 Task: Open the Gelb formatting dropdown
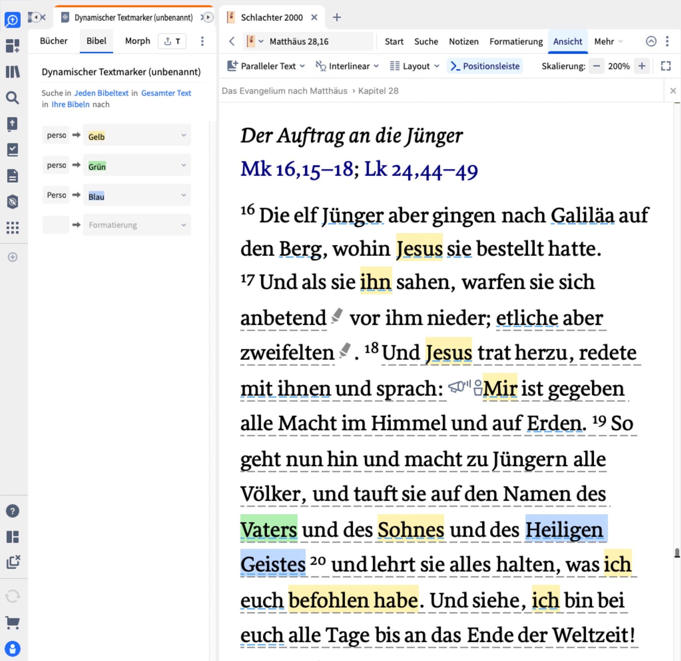(x=137, y=135)
